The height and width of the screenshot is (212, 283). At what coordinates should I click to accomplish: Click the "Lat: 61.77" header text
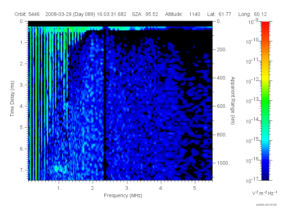click(x=219, y=14)
